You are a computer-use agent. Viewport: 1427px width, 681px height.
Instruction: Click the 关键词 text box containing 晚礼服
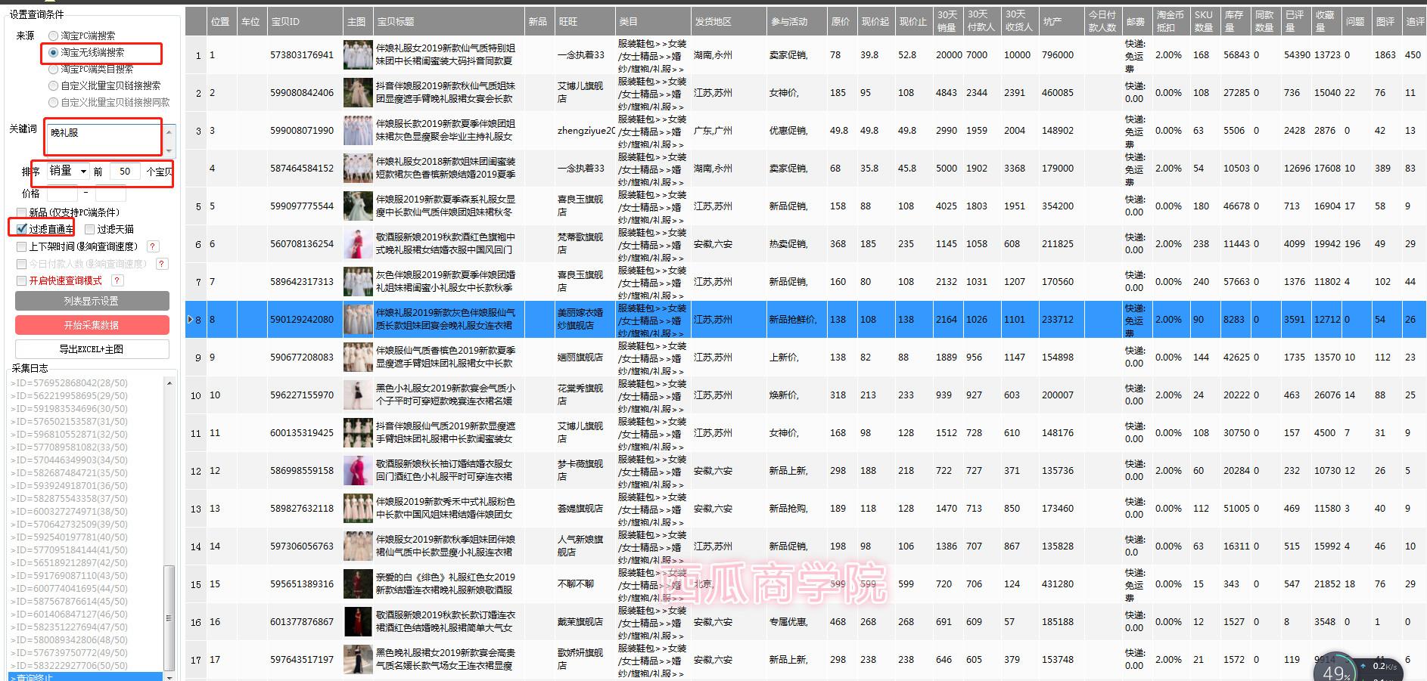click(104, 139)
